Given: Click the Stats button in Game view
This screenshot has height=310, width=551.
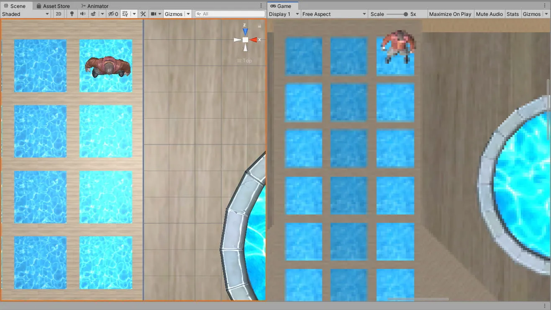Looking at the screenshot, I should [x=513, y=14].
